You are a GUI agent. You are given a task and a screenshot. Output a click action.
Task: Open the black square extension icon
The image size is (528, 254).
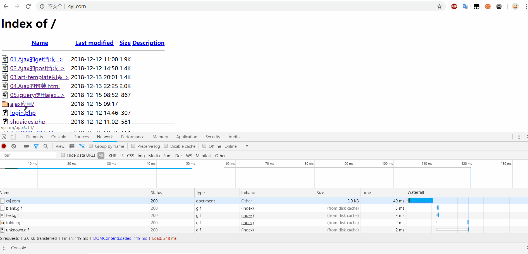477,6
